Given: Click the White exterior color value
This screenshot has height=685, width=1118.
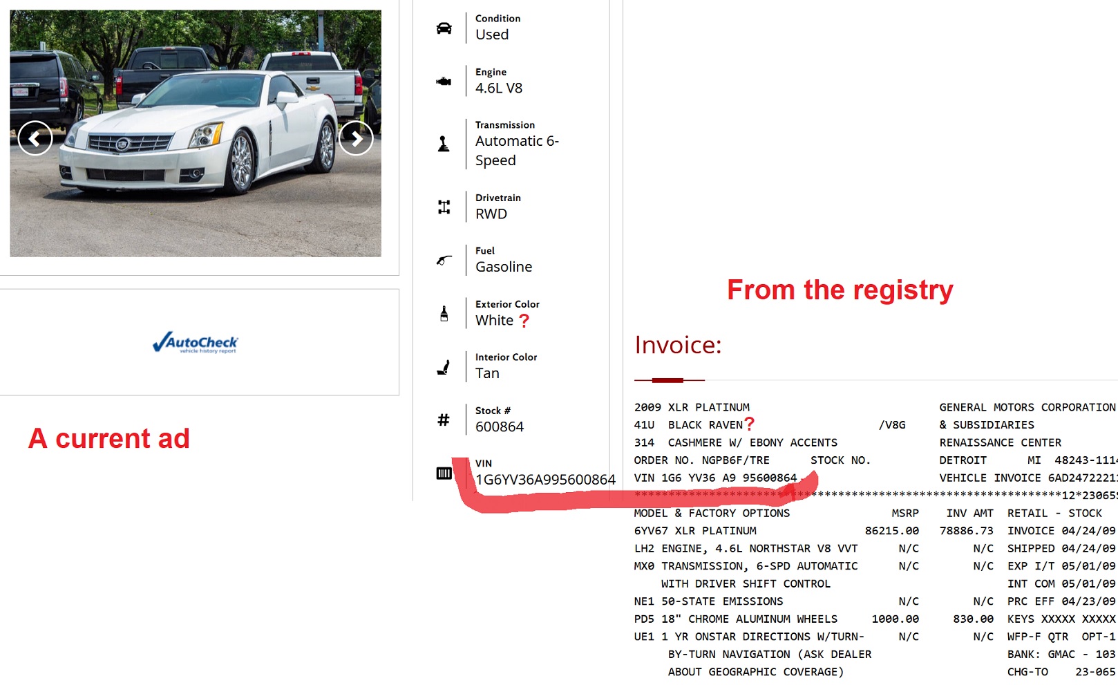Looking at the screenshot, I should [494, 321].
